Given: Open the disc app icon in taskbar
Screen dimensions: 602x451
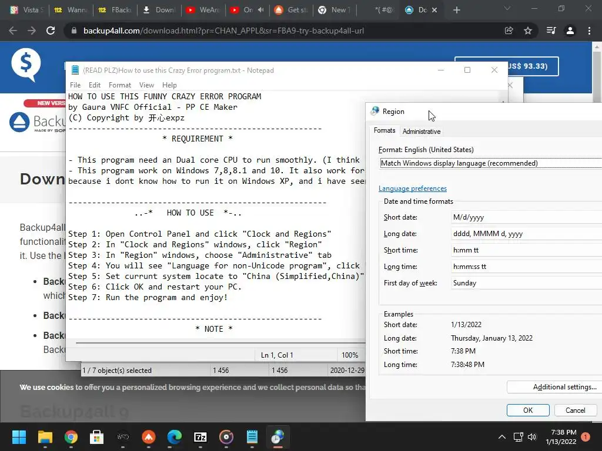Looking at the screenshot, I should [x=226, y=437].
